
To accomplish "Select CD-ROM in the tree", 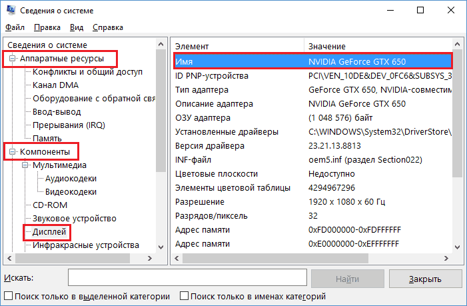I will coord(50,205).
